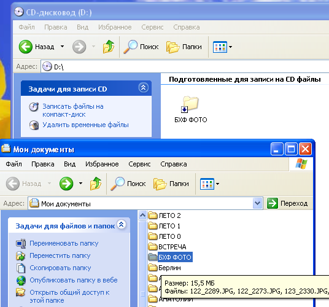Close the Мои документы window
The height and width of the screenshot is (307, 329).
tap(305, 149)
